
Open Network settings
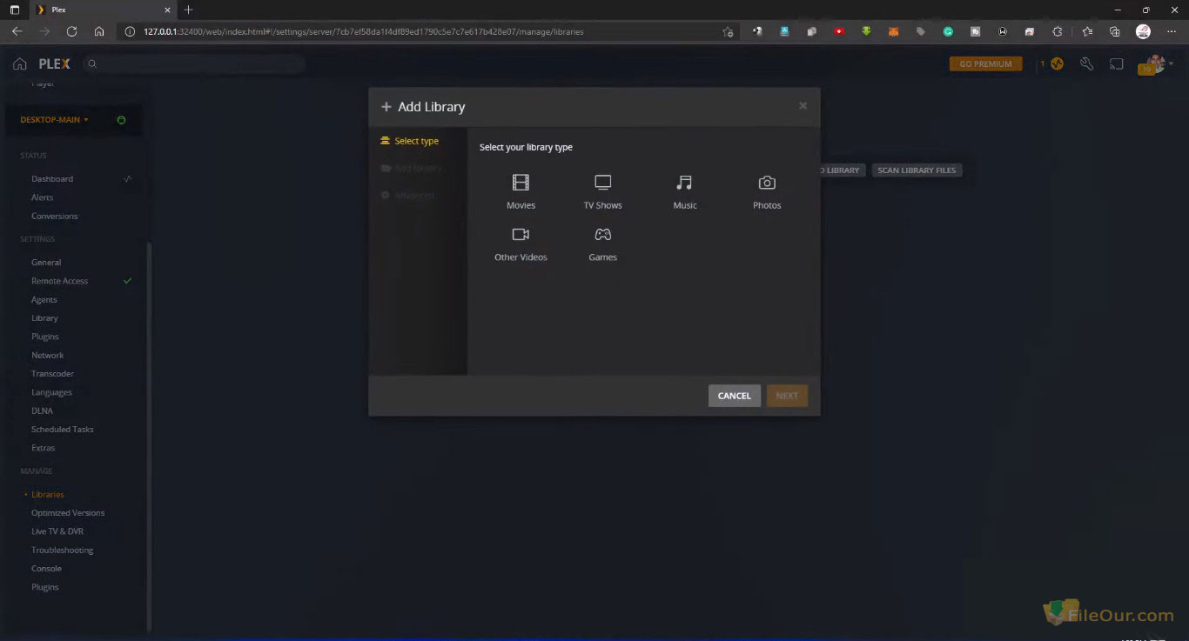point(48,356)
